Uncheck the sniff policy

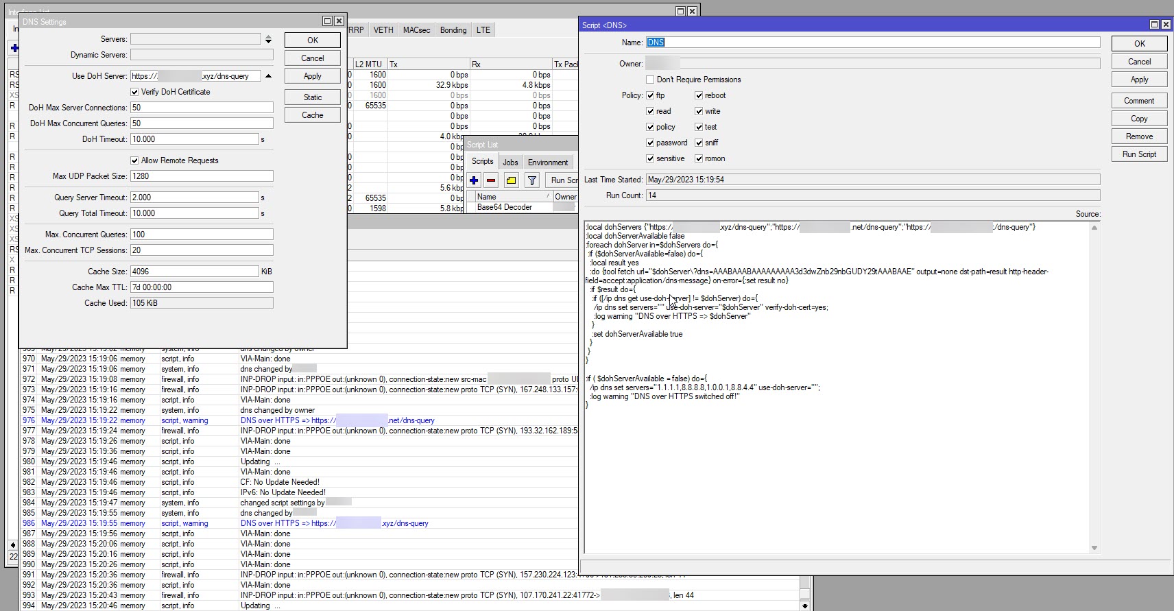[699, 143]
